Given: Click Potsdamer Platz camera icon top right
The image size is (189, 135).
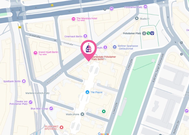Looking at the screenshot, I should tap(145, 7).
